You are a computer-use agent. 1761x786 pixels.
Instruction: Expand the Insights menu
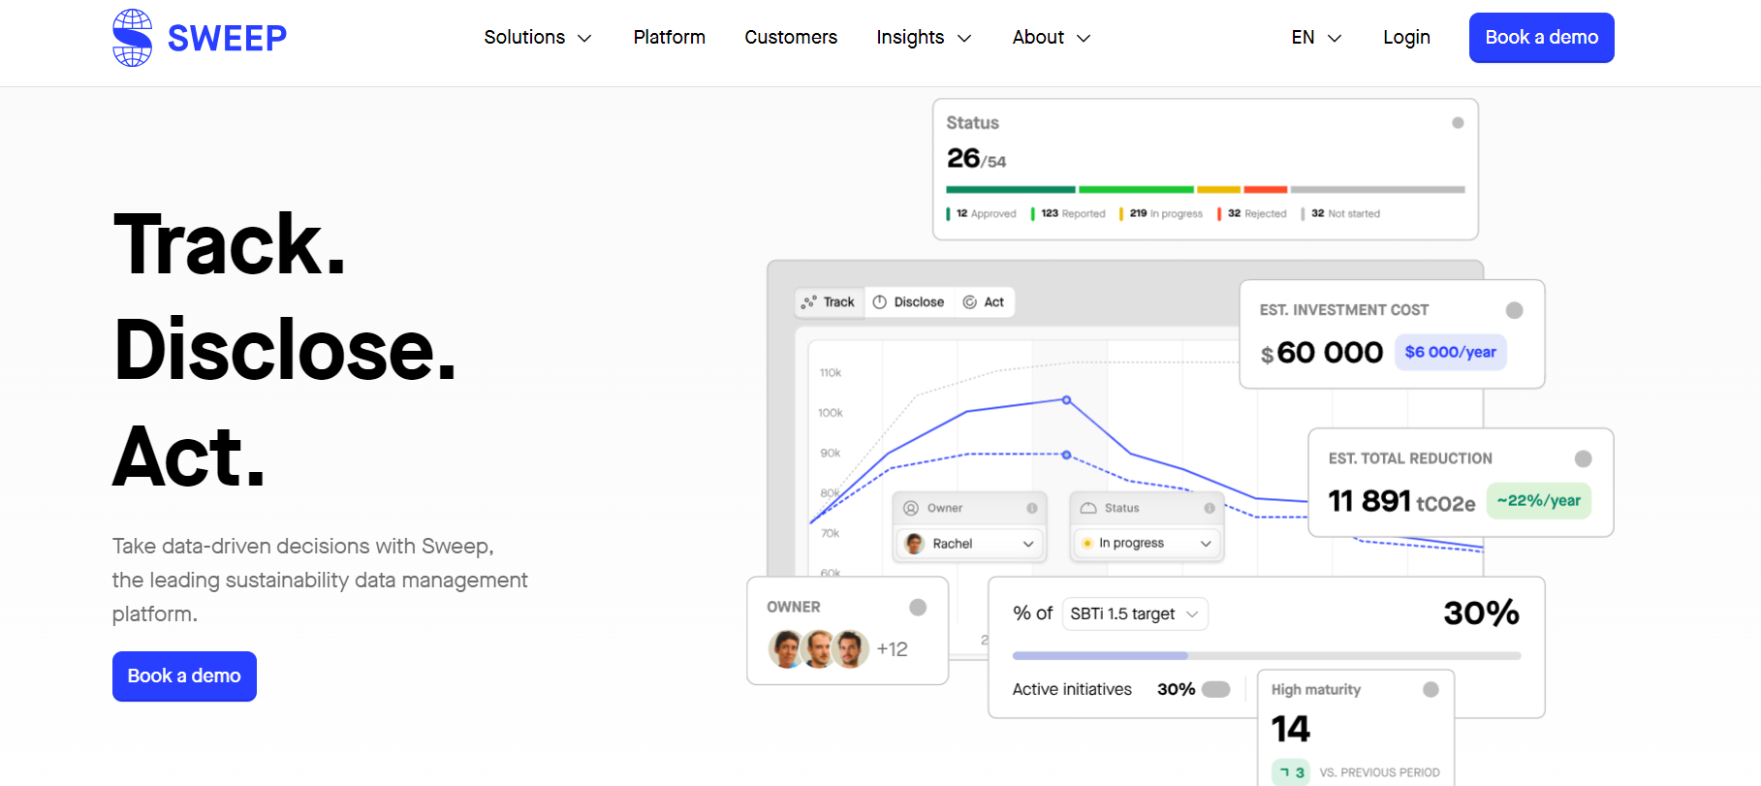pos(924,38)
